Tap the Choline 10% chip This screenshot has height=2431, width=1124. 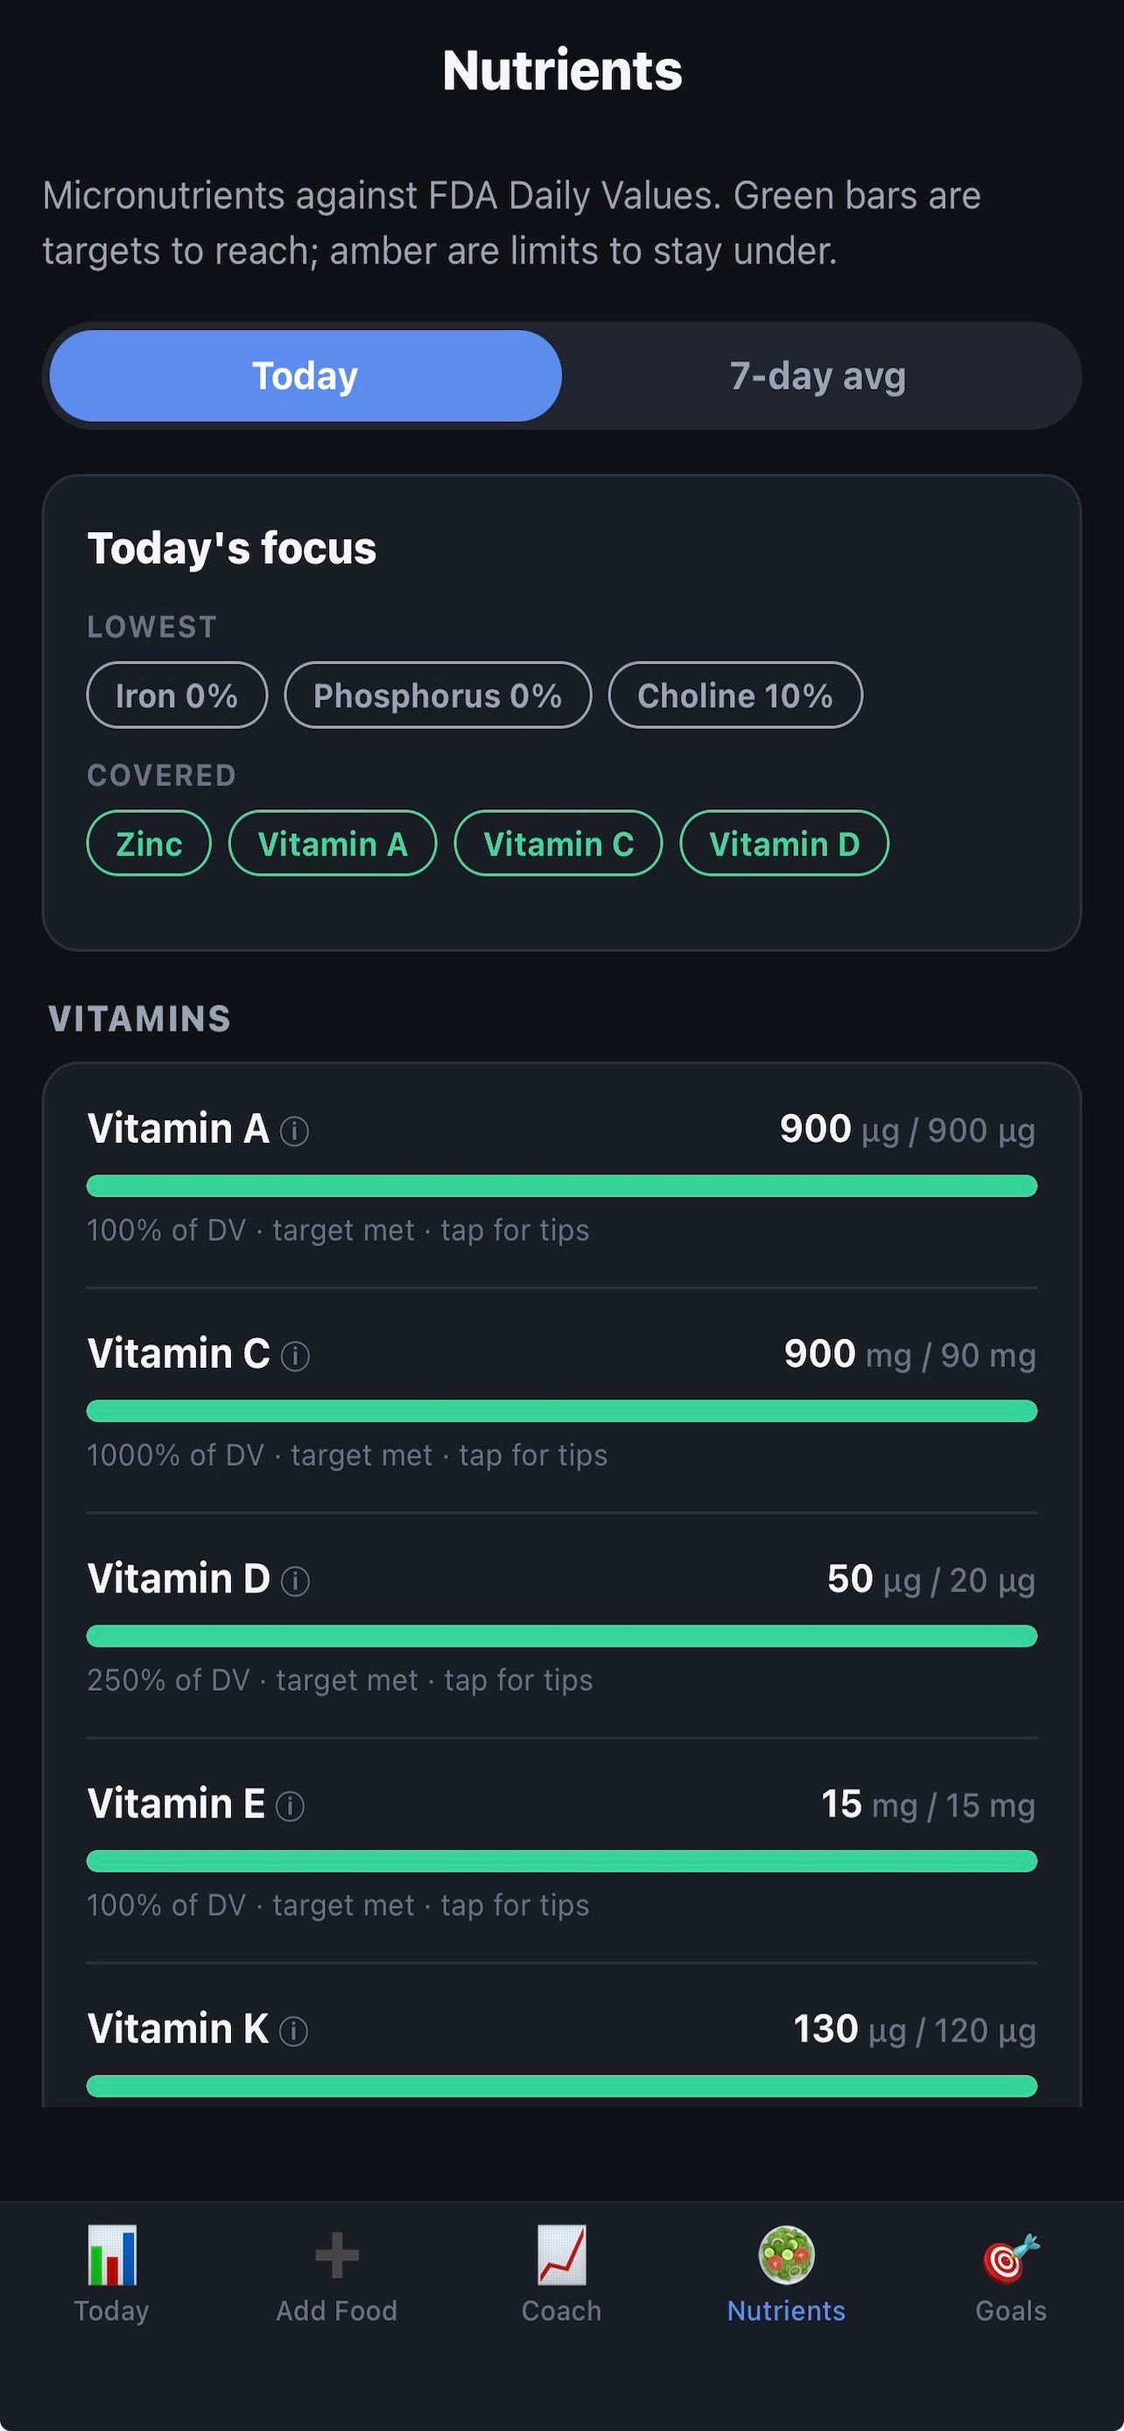[735, 696]
